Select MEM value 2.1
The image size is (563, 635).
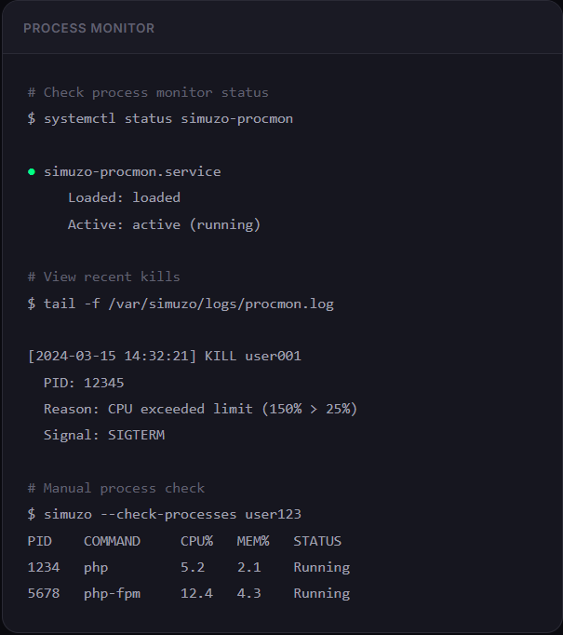(248, 567)
